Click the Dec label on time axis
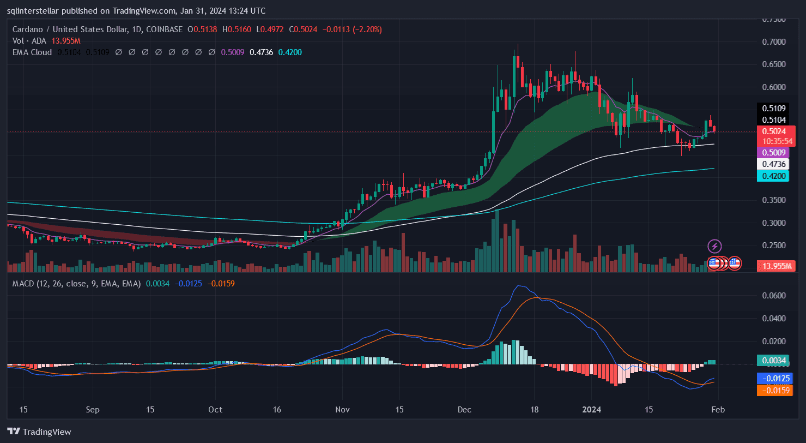806x443 pixels. pos(465,410)
